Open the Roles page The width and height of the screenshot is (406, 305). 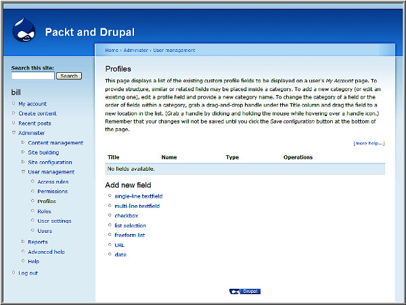pos(44,211)
